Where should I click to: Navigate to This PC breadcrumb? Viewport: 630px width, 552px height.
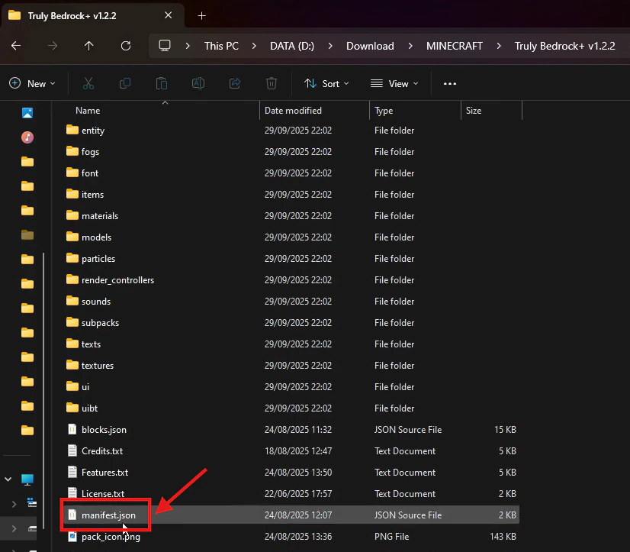point(221,46)
